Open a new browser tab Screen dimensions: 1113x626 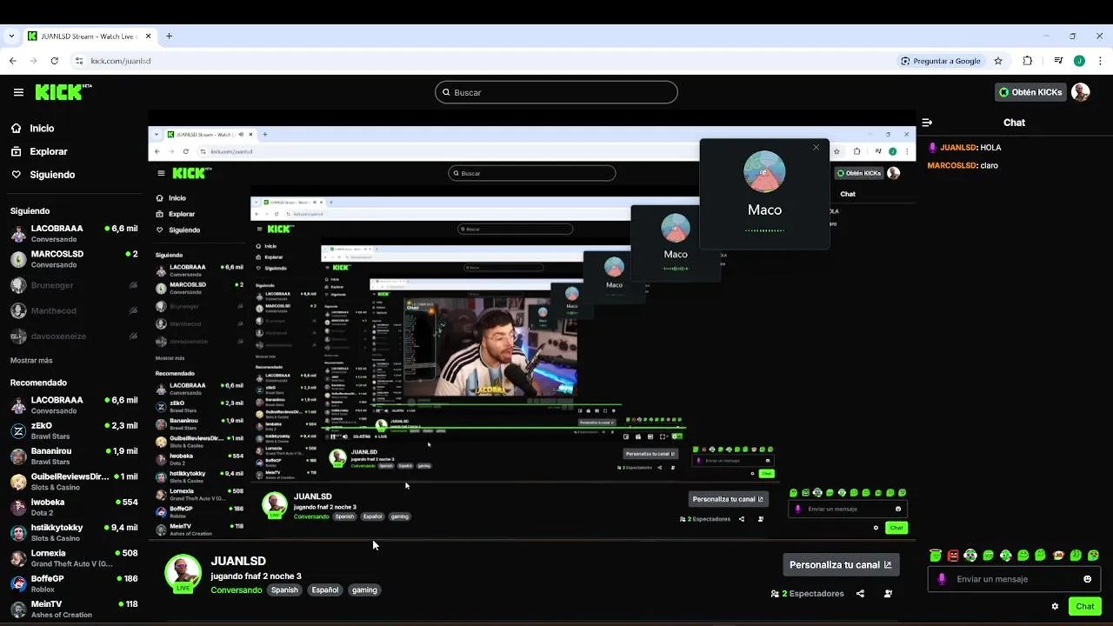(170, 37)
